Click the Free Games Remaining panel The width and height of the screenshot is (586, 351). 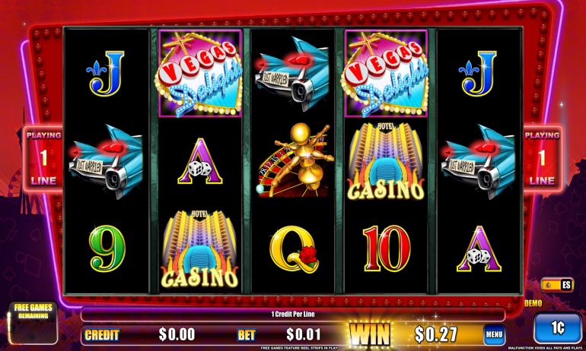[x=33, y=323]
